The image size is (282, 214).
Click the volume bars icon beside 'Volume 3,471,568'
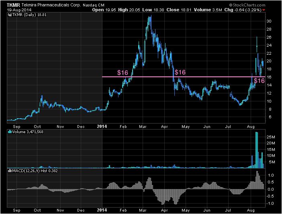10,132
